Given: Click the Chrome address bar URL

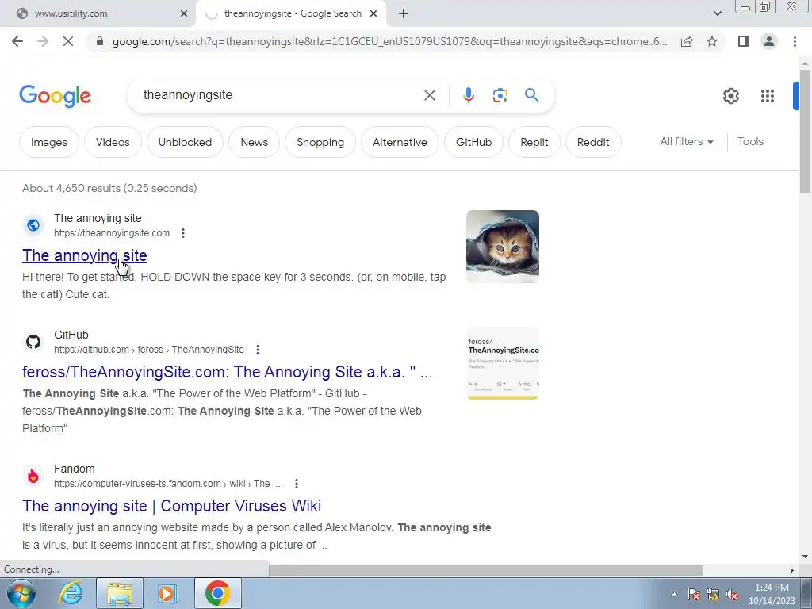Looking at the screenshot, I should (x=389, y=41).
